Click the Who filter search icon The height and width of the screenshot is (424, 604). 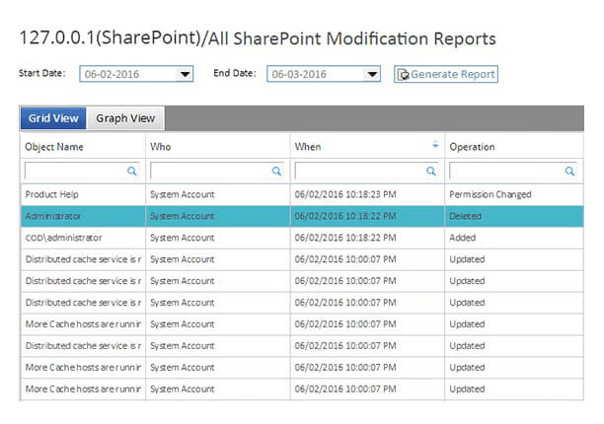click(276, 172)
